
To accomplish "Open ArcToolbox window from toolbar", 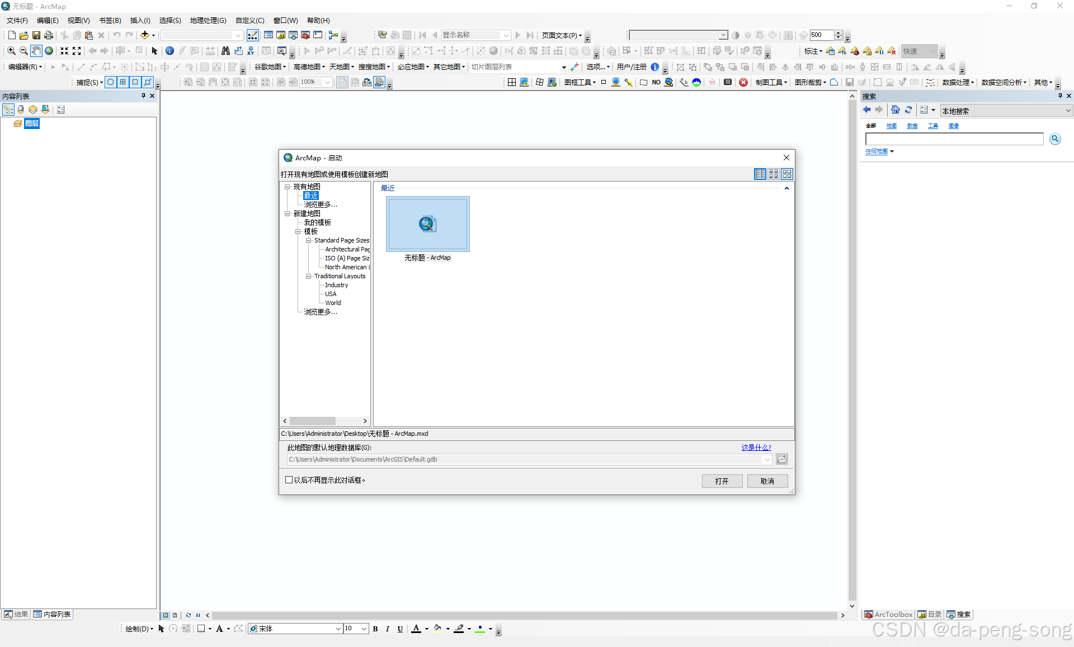I will (305, 35).
